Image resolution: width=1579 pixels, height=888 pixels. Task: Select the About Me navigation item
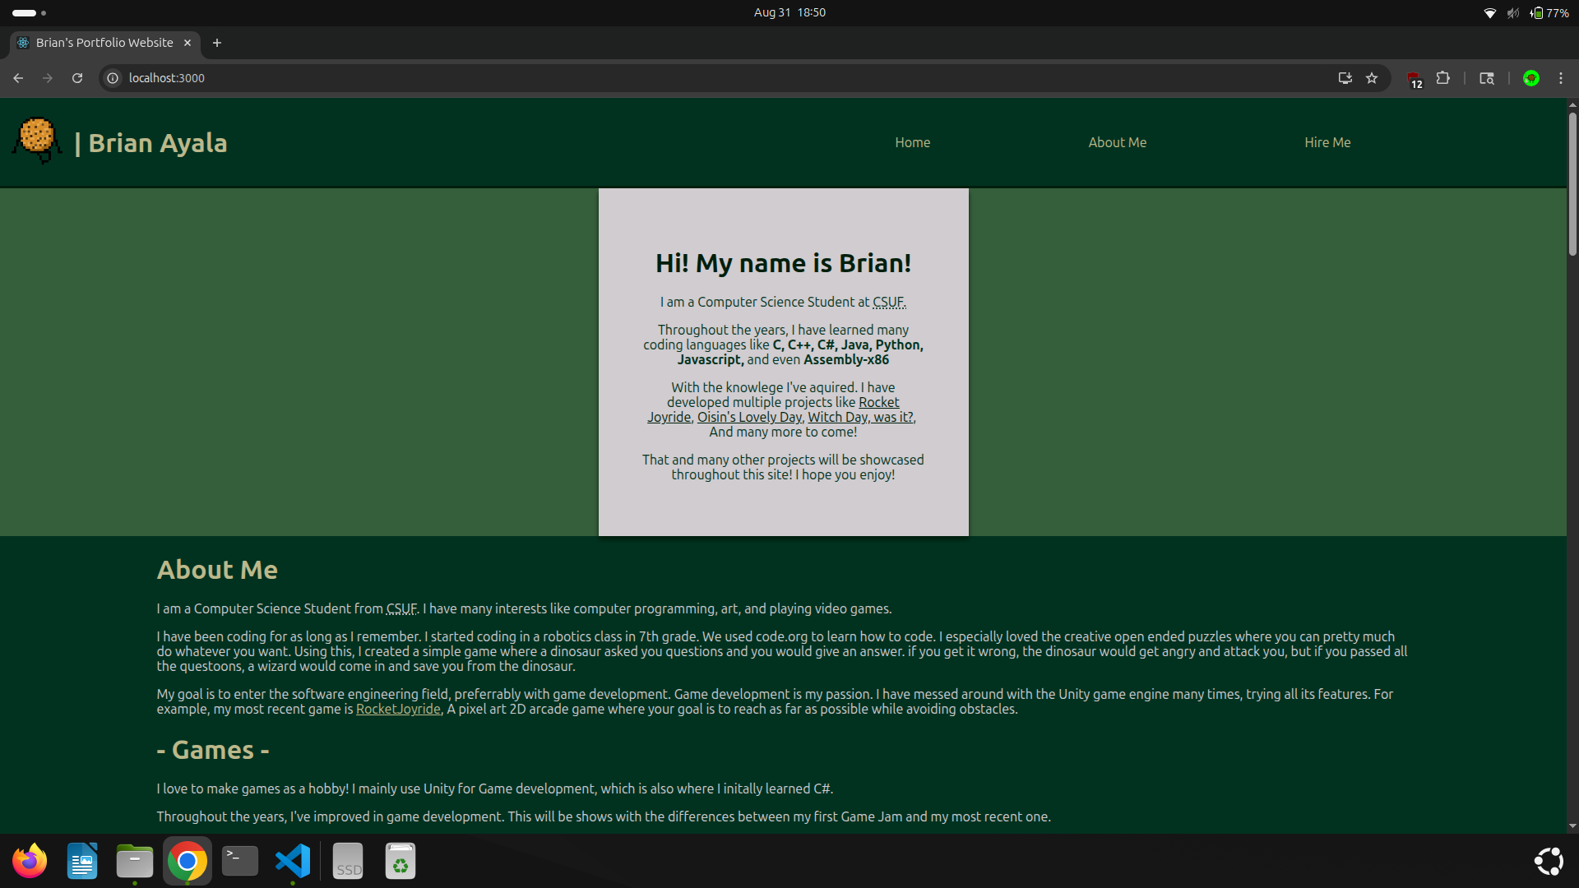[x=1116, y=141]
